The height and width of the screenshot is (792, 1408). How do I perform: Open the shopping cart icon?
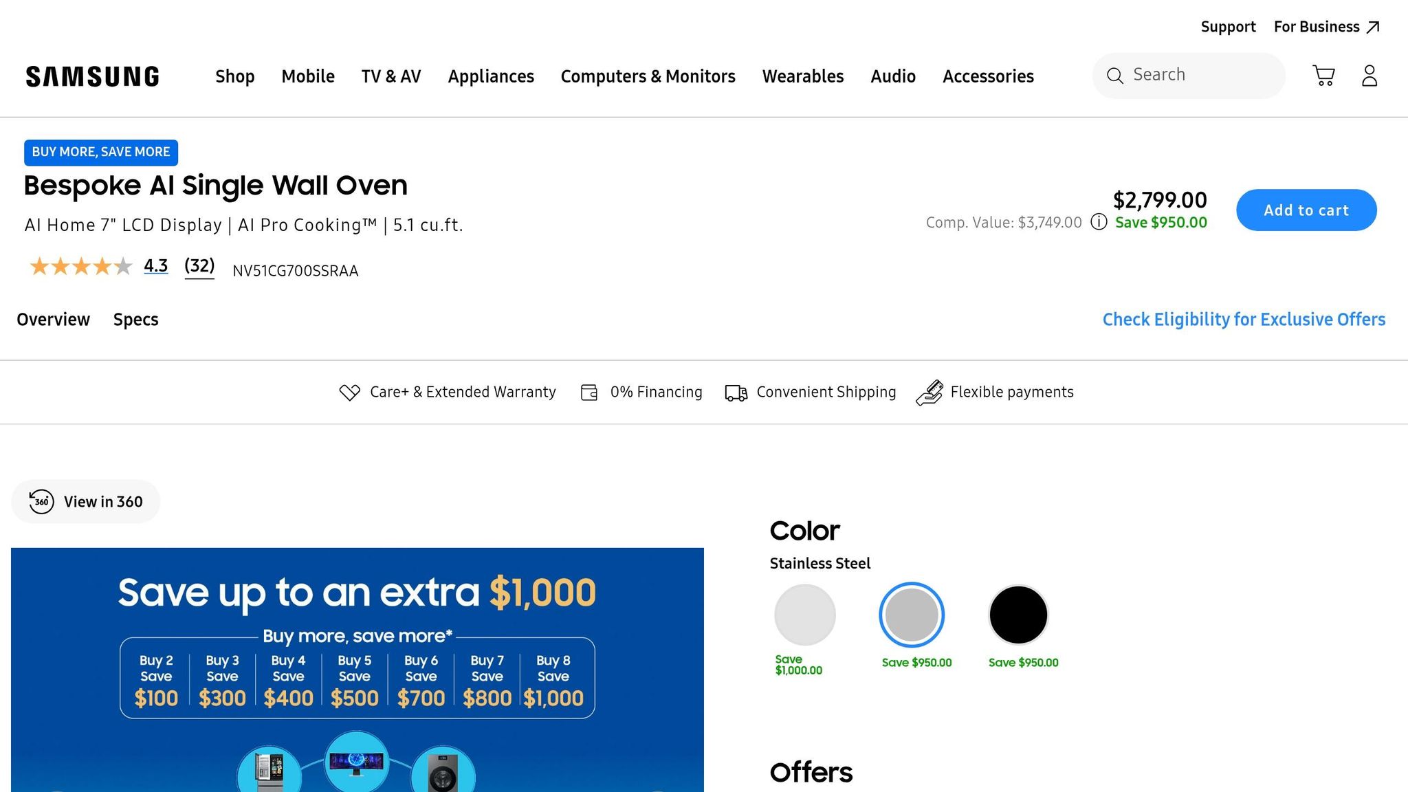[1323, 76]
